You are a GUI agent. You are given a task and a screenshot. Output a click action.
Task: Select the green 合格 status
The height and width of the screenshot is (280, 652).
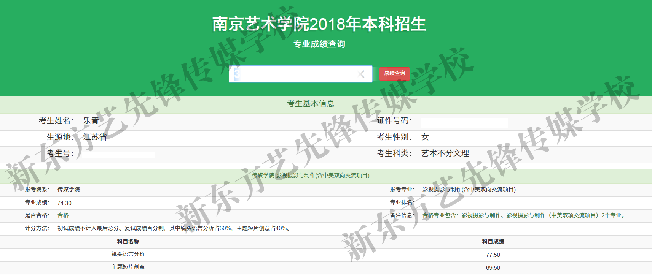point(63,215)
